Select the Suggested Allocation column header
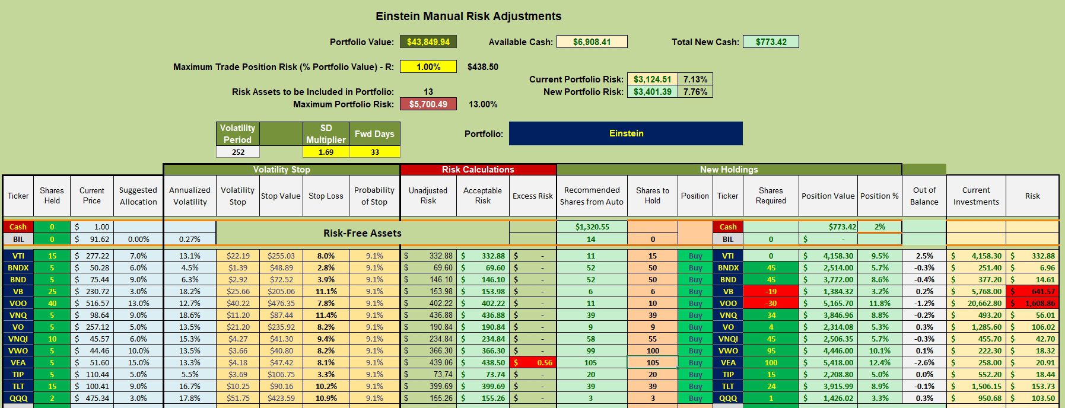Screen dimensions: 1065x408 click(x=138, y=196)
